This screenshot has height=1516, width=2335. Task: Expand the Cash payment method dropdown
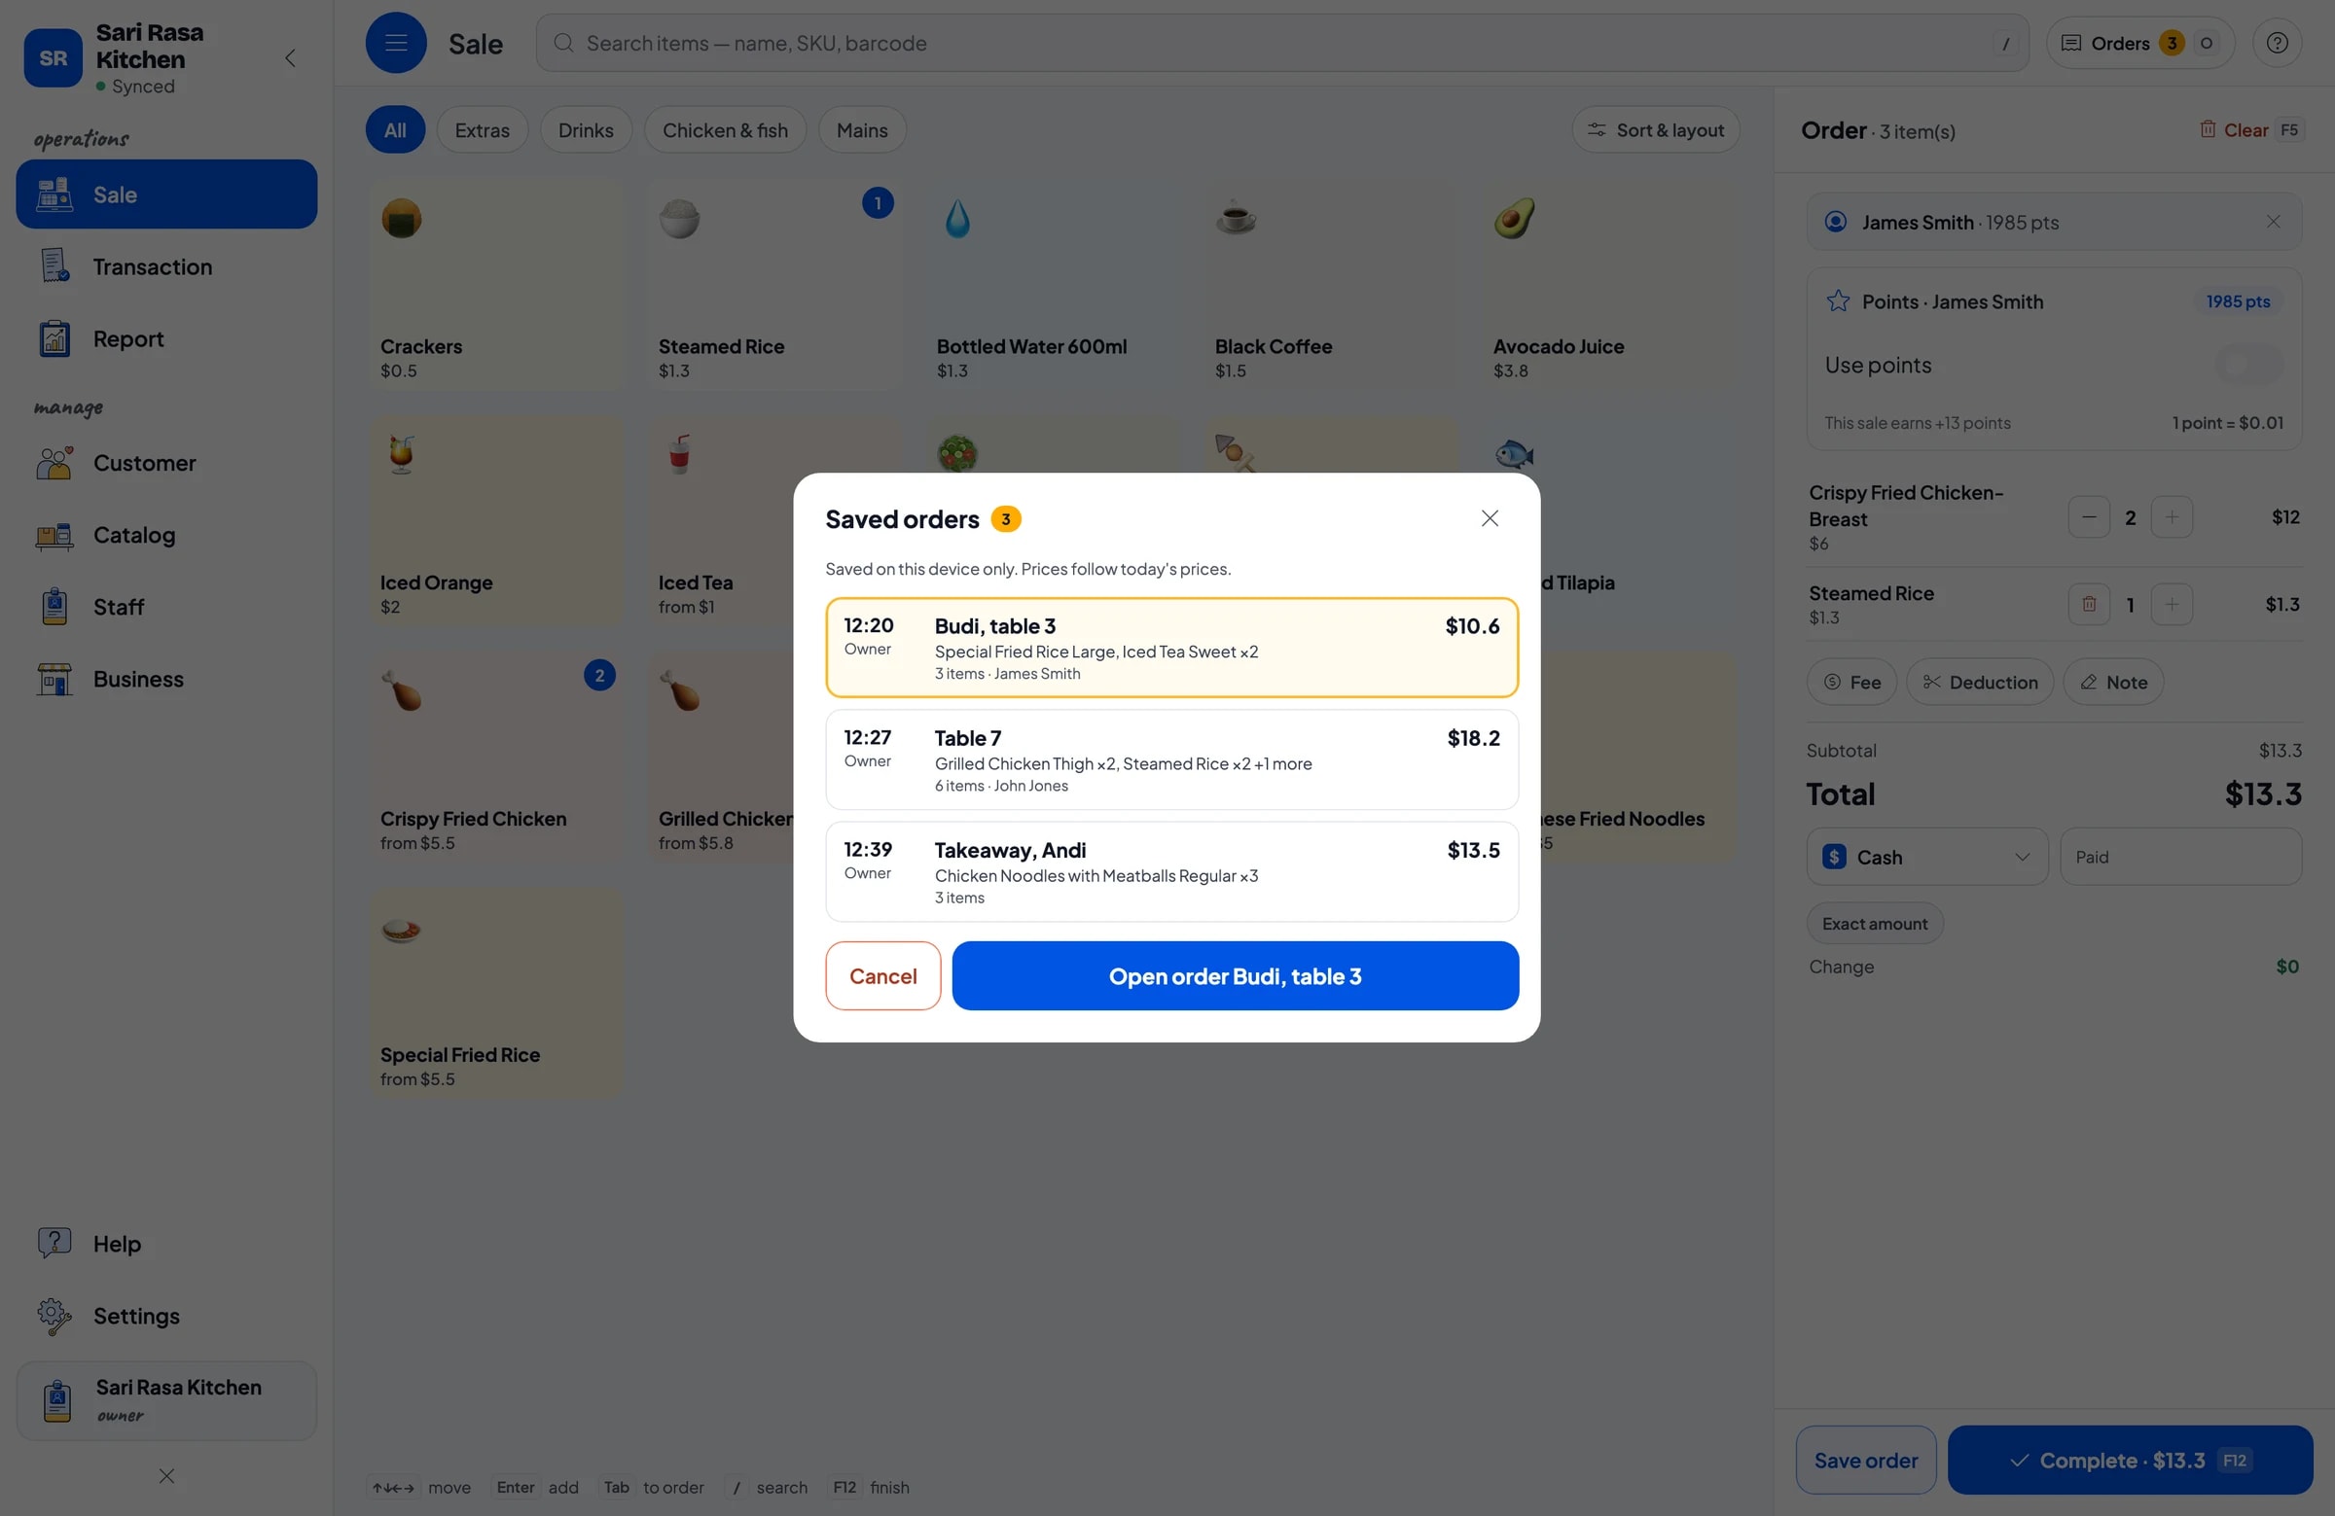point(1927,857)
